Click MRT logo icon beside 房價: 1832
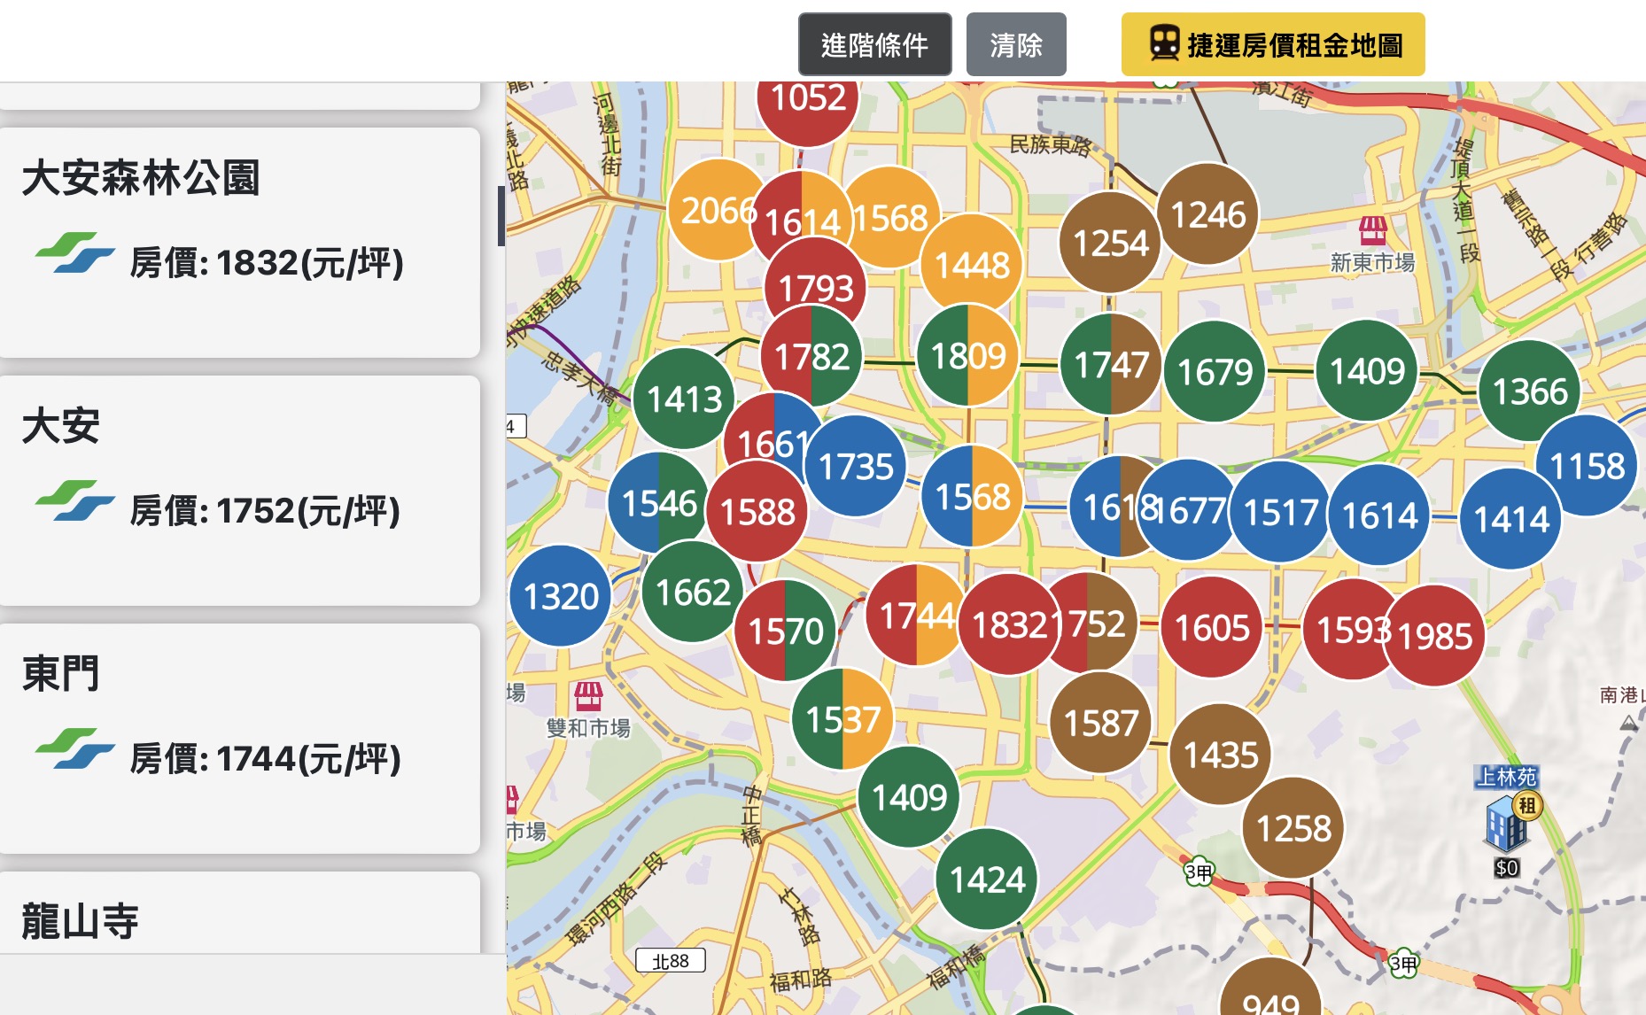Screen dimensions: 1646x1015 pos(74,253)
